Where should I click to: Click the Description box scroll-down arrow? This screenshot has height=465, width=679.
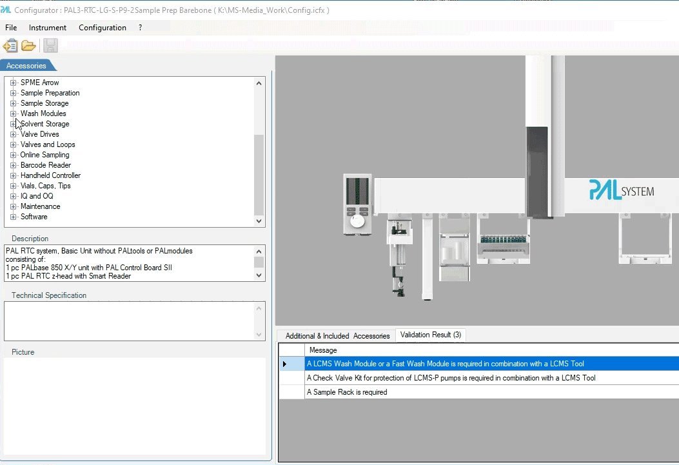[x=260, y=275]
